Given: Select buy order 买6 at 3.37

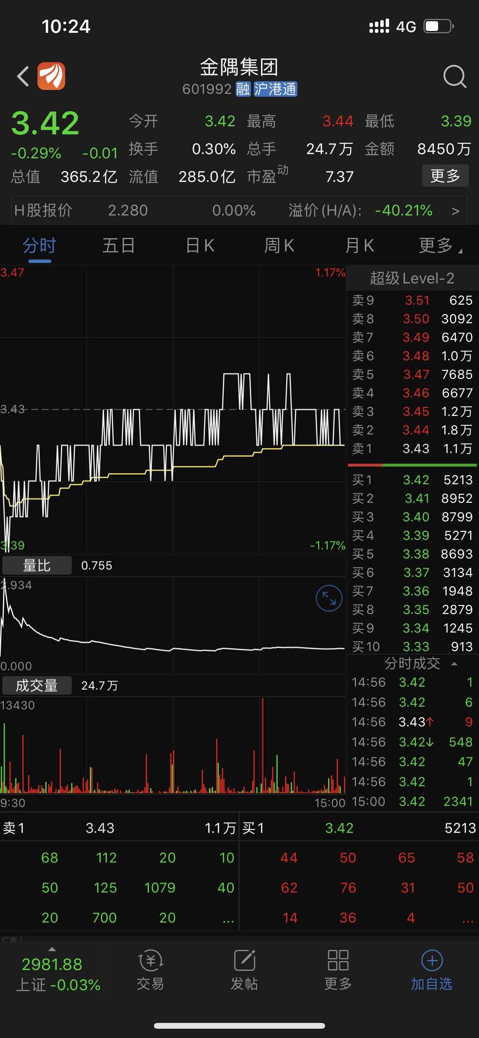Looking at the screenshot, I should click(412, 573).
